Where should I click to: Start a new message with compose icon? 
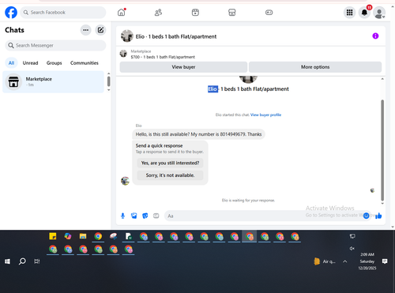(100, 30)
